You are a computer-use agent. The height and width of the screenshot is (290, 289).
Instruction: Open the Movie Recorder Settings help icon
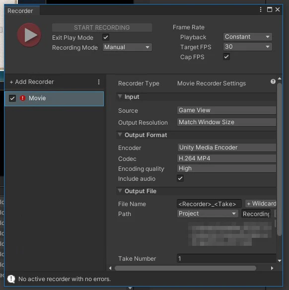pos(273,81)
